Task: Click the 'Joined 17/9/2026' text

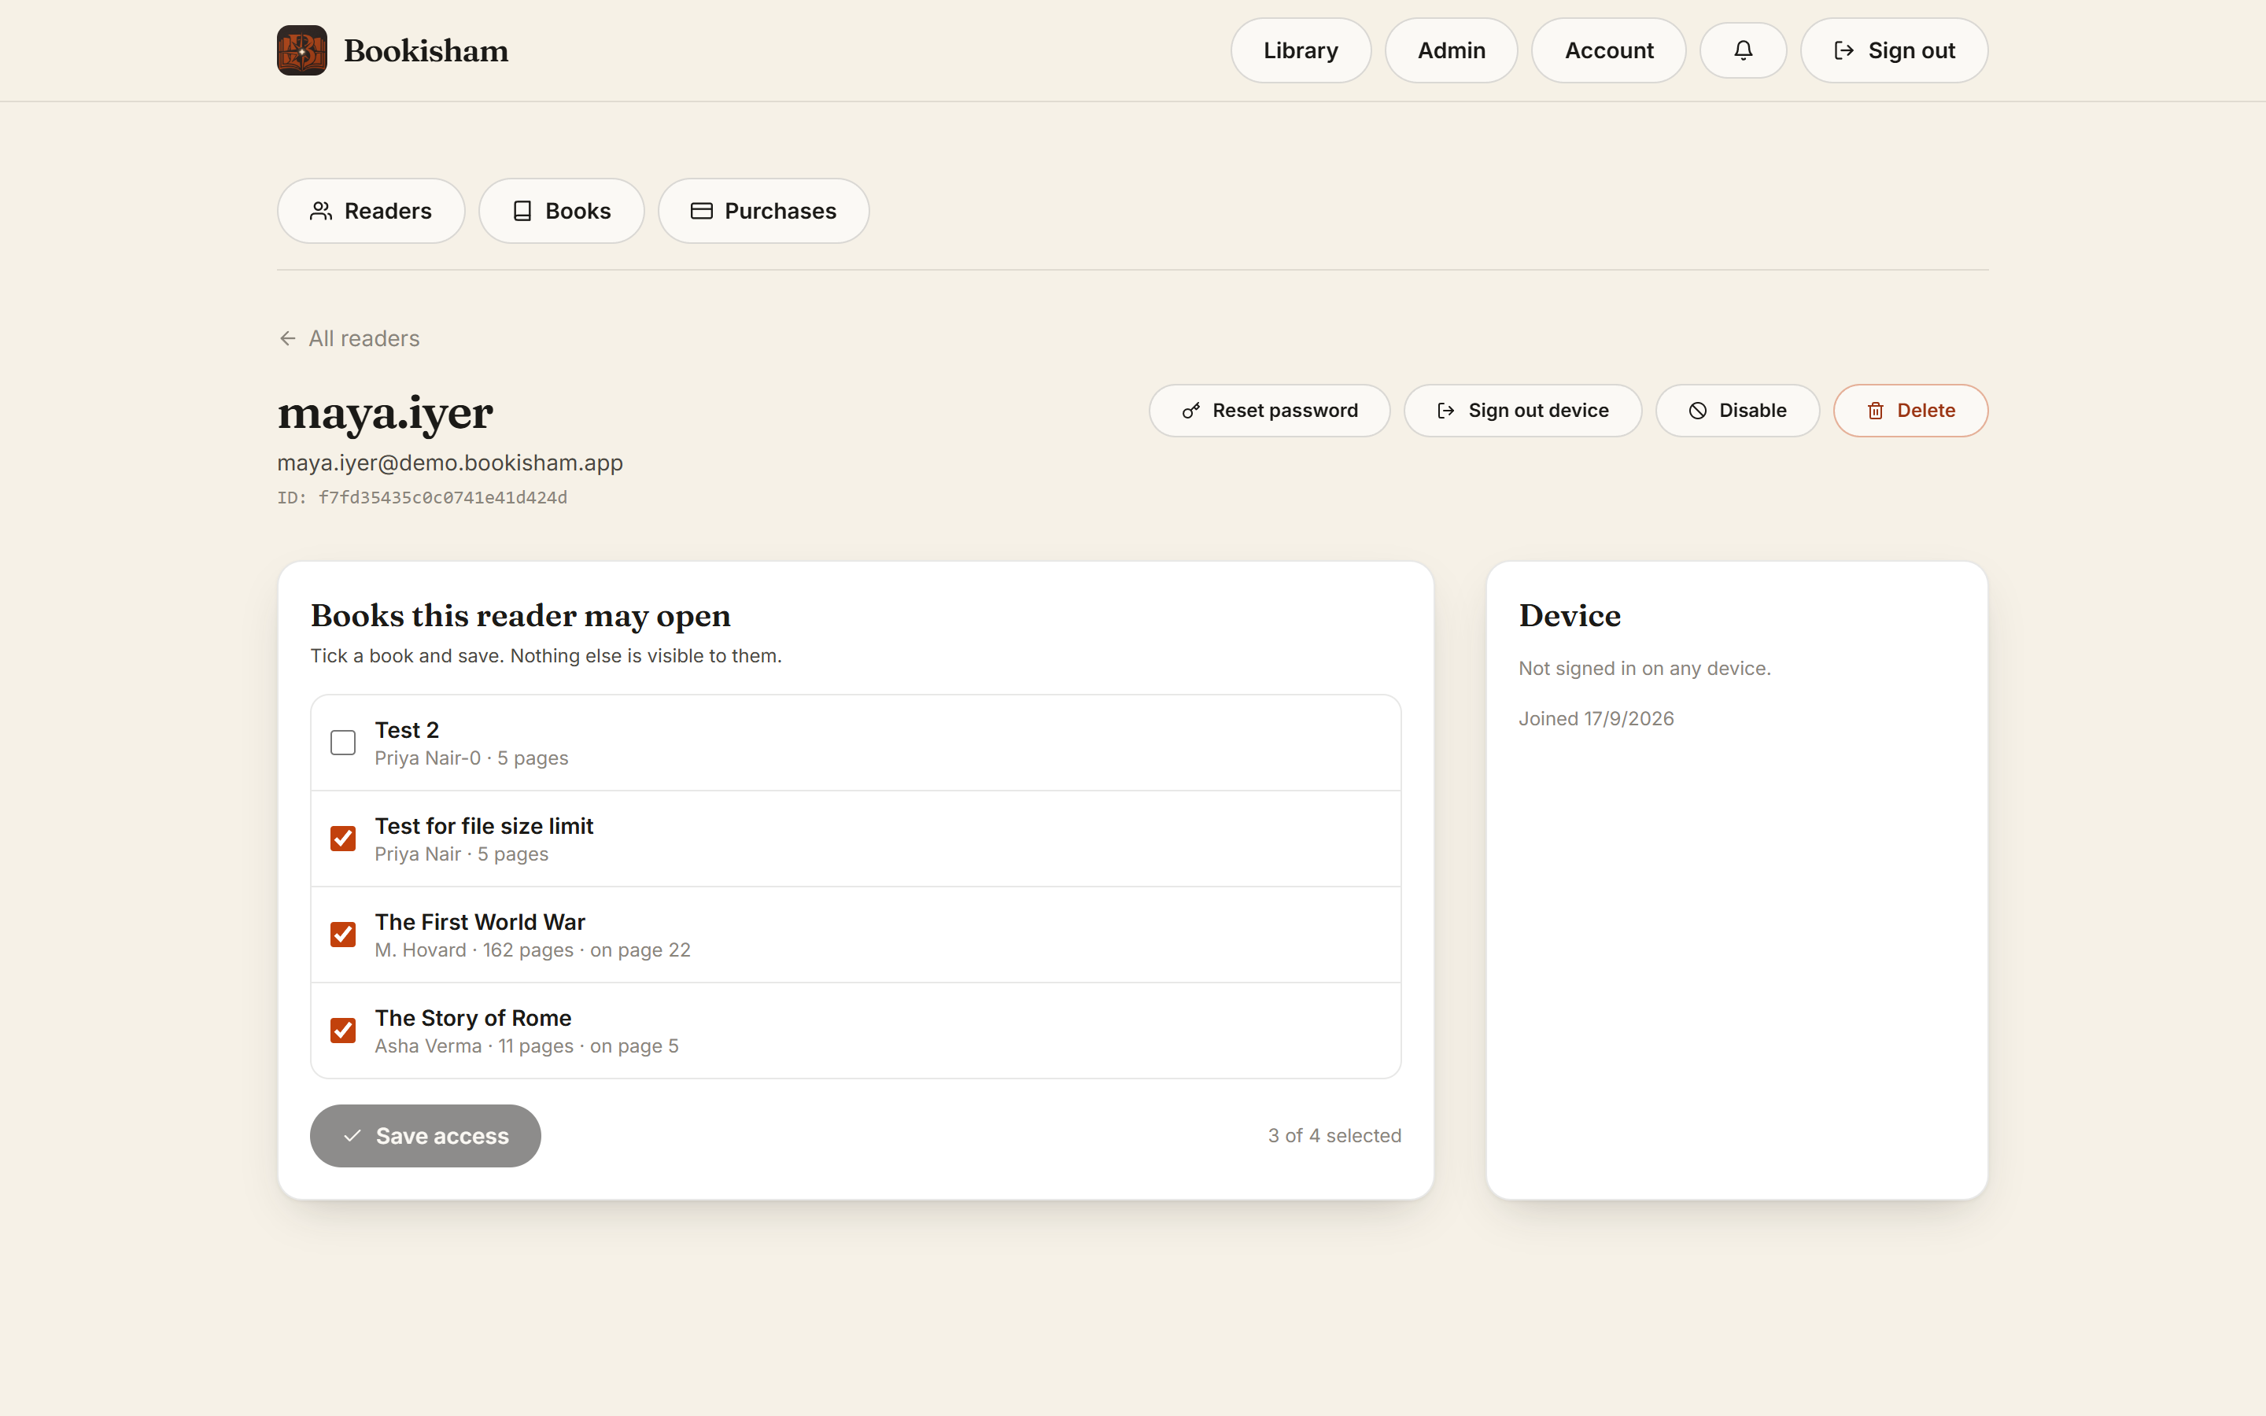Action: click(1596, 718)
